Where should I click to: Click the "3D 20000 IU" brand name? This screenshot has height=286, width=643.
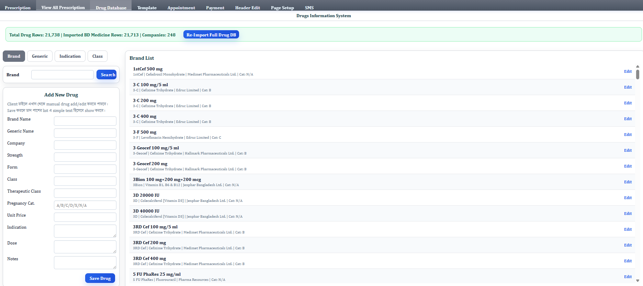pyautogui.click(x=146, y=195)
